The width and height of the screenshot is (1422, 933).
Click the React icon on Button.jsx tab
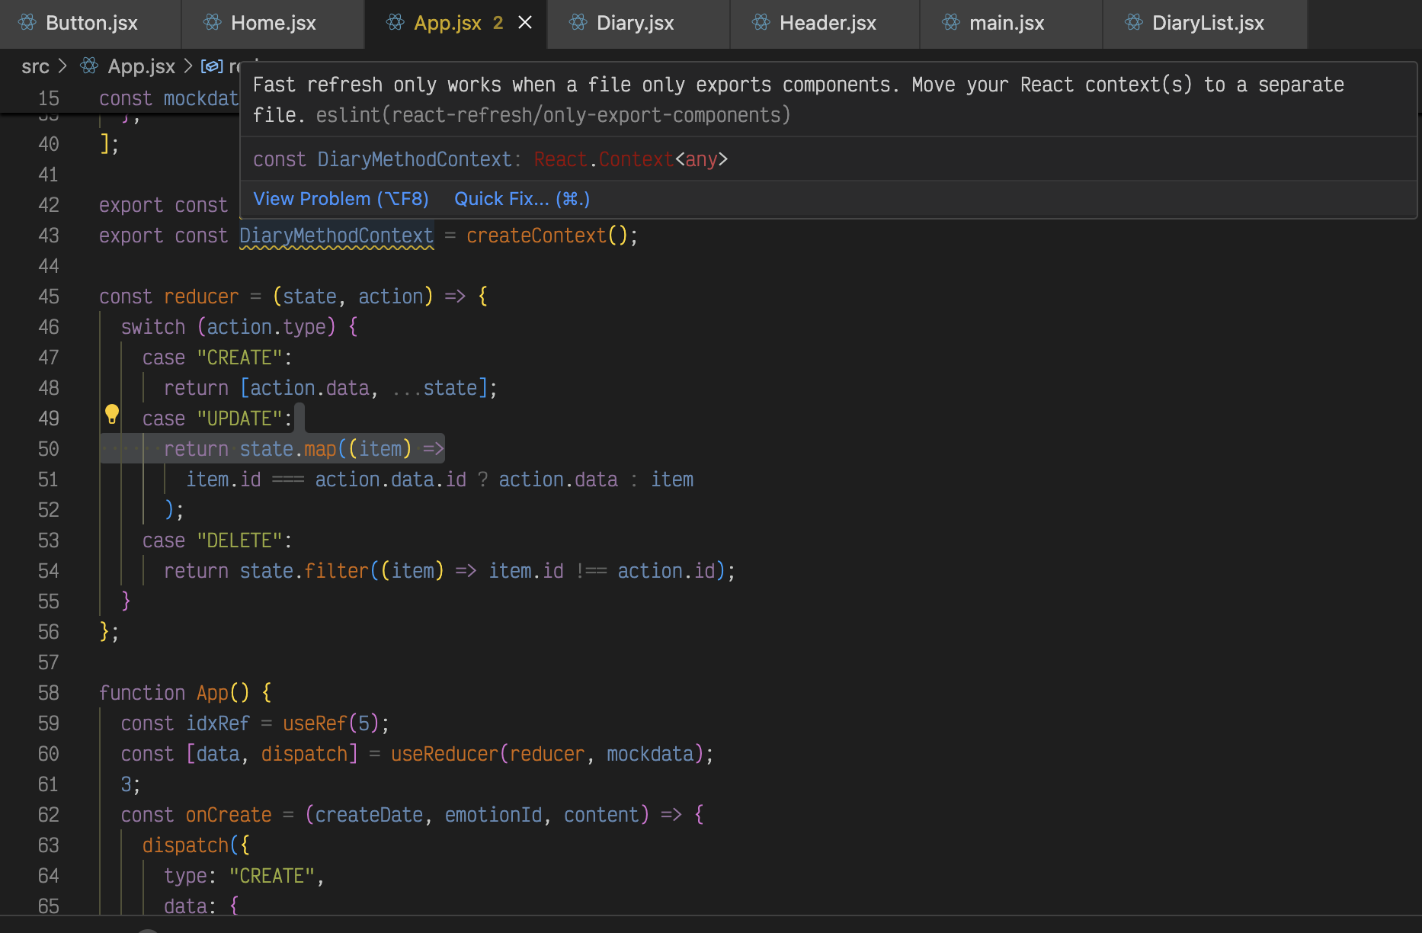pos(27,23)
